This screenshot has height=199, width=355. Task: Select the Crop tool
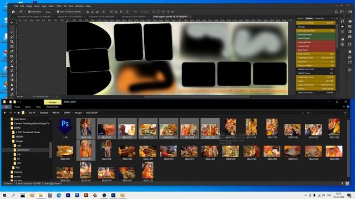pyautogui.click(x=12, y=42)
